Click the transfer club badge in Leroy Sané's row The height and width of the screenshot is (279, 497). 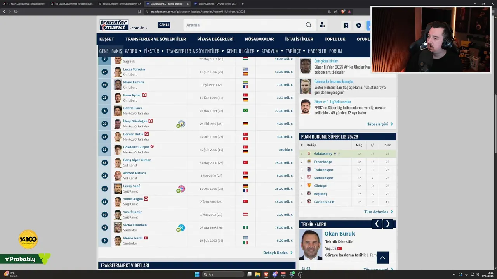(181, 189)
